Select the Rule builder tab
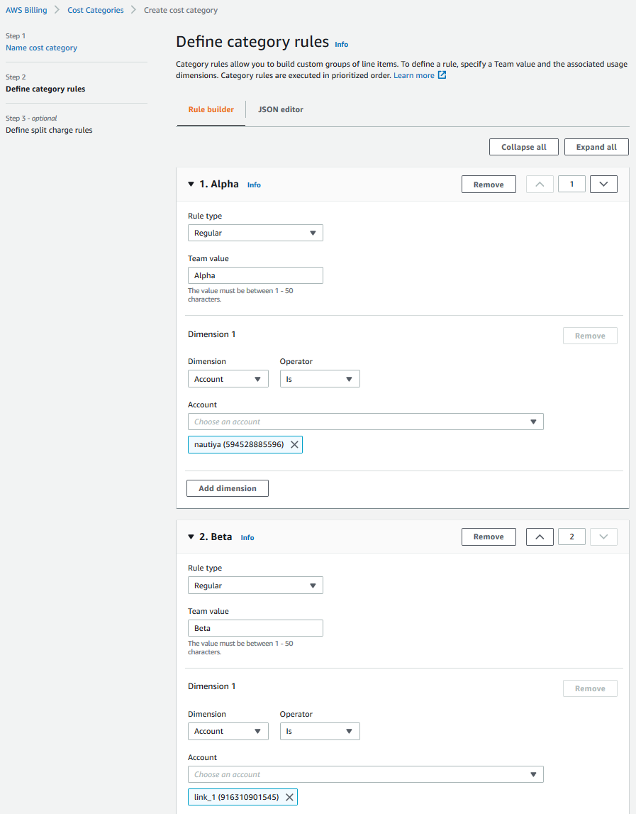 211,109
